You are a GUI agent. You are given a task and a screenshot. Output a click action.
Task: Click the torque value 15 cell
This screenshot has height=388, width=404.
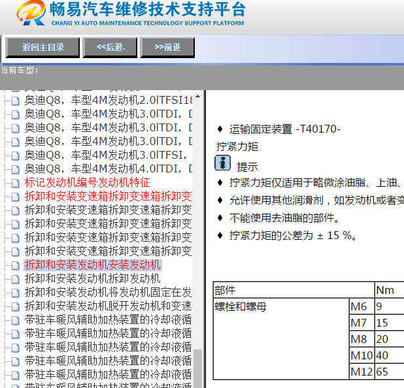(x=390, y=323)
